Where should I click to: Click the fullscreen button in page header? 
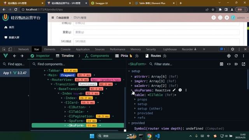(220, 17)
